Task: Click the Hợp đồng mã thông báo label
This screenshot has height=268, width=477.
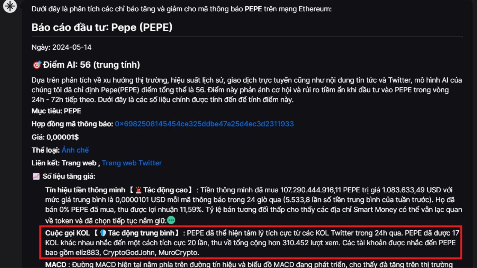Action: pos(72,124)
